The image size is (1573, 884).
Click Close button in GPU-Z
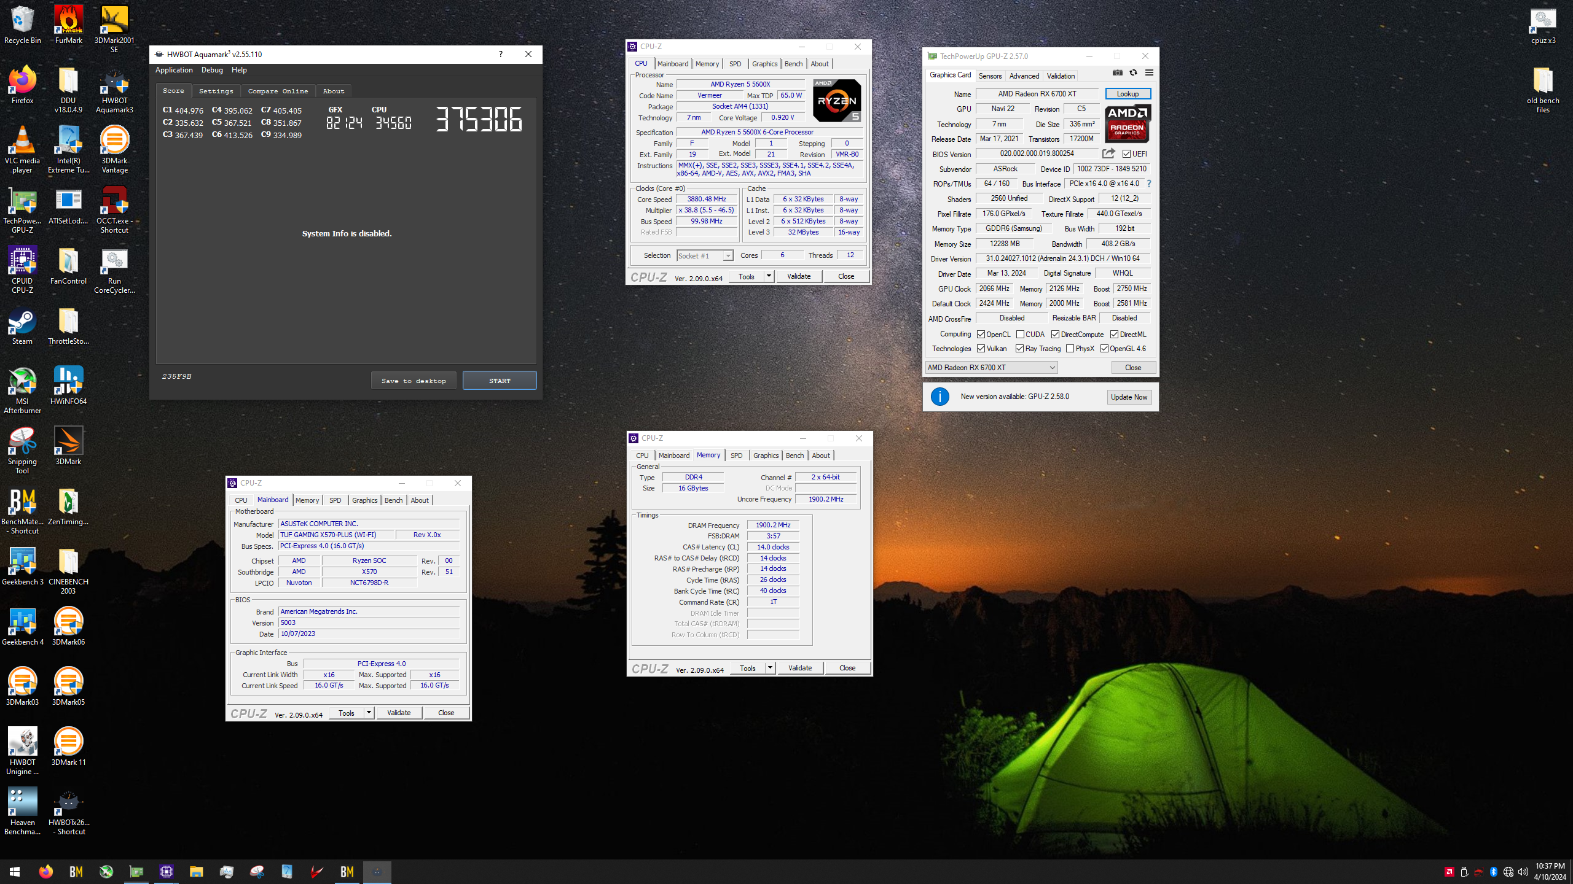pyautogui.click(x=1133, y=367)
